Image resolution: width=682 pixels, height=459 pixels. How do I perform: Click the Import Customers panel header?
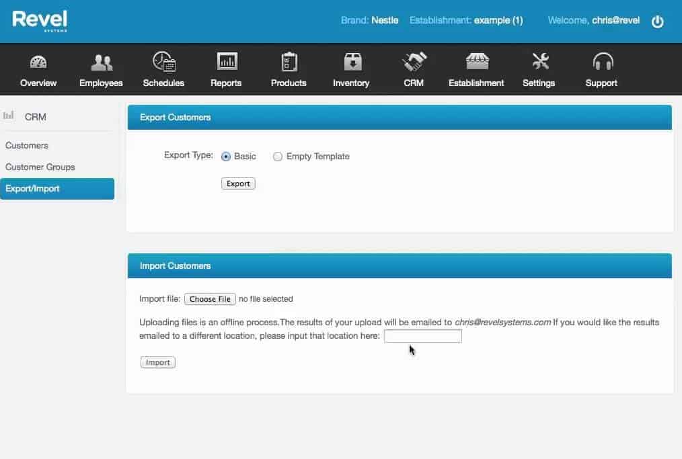coord(400,266)
